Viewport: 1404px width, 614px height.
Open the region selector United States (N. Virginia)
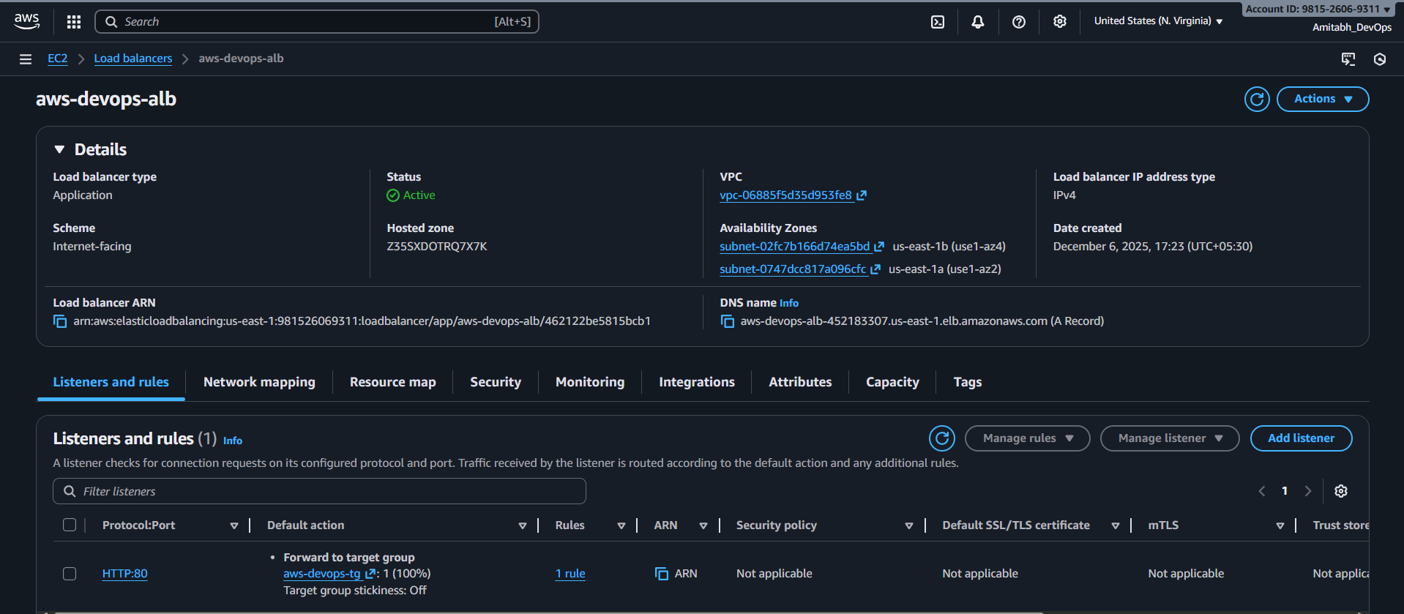coord(1157,21)
